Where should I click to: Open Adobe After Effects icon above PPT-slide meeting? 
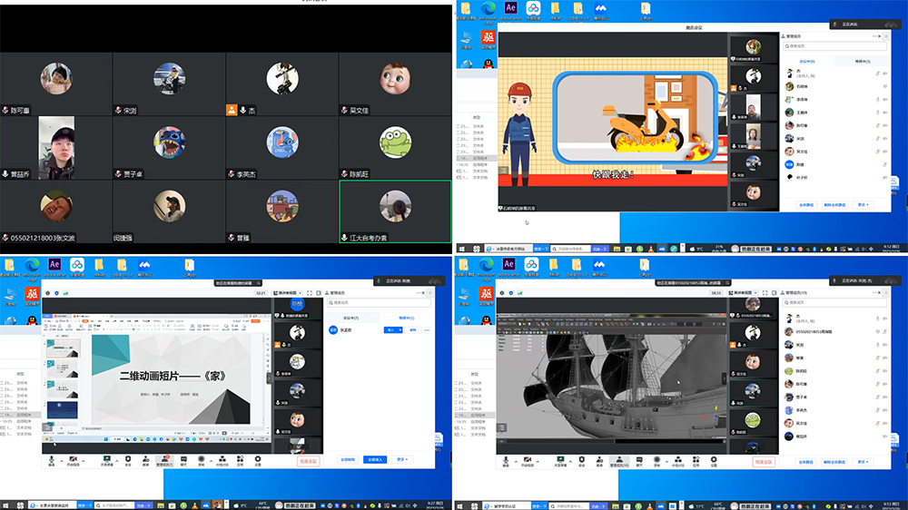coord(54,268)
